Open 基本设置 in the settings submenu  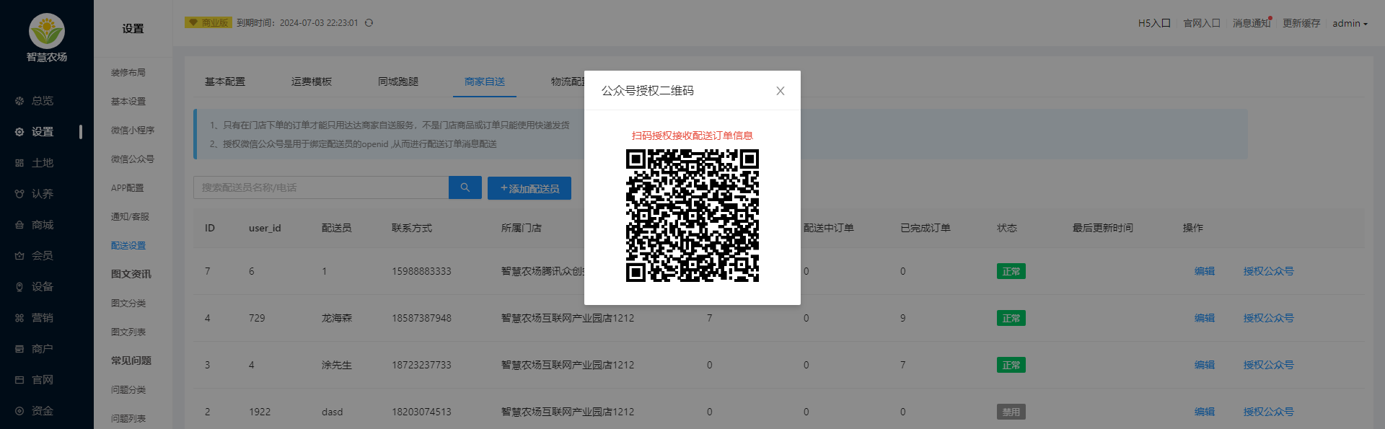tap(128, 102)
